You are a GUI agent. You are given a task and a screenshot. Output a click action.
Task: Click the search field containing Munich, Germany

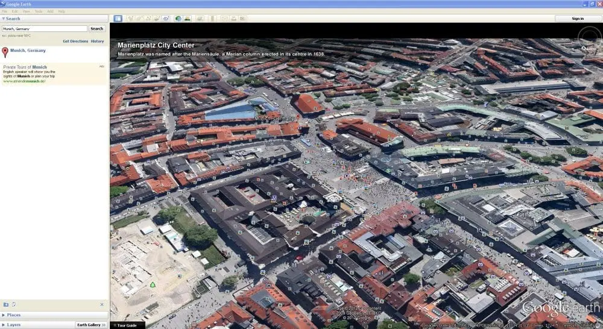pyautogui.click(x=45, y=29)
